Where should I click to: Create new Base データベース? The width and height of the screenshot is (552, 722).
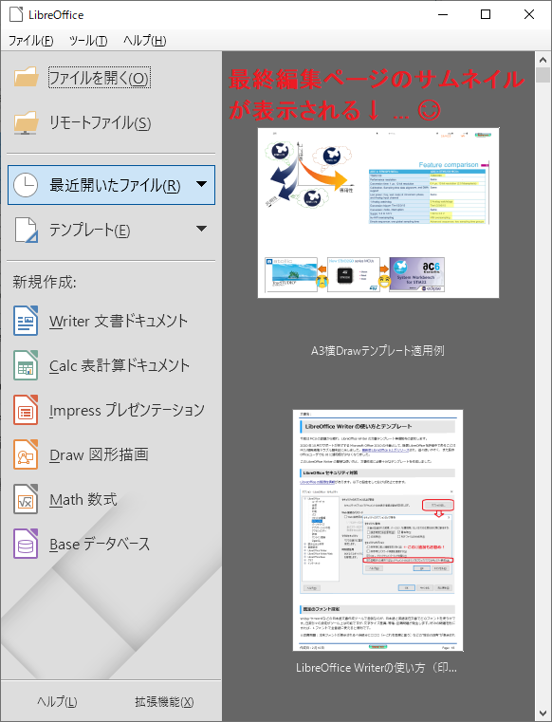(100, 545)
